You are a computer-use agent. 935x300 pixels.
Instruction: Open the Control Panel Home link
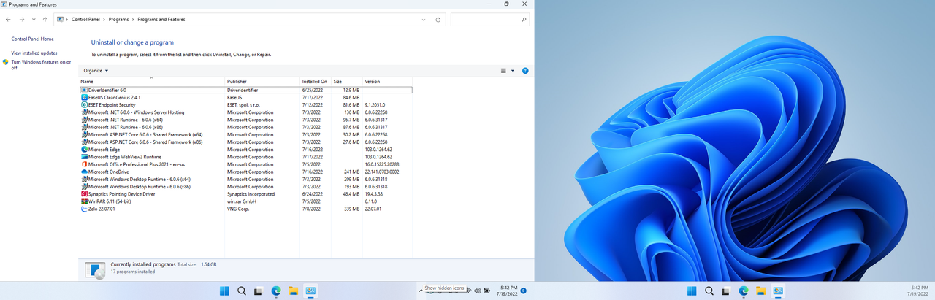32,39
